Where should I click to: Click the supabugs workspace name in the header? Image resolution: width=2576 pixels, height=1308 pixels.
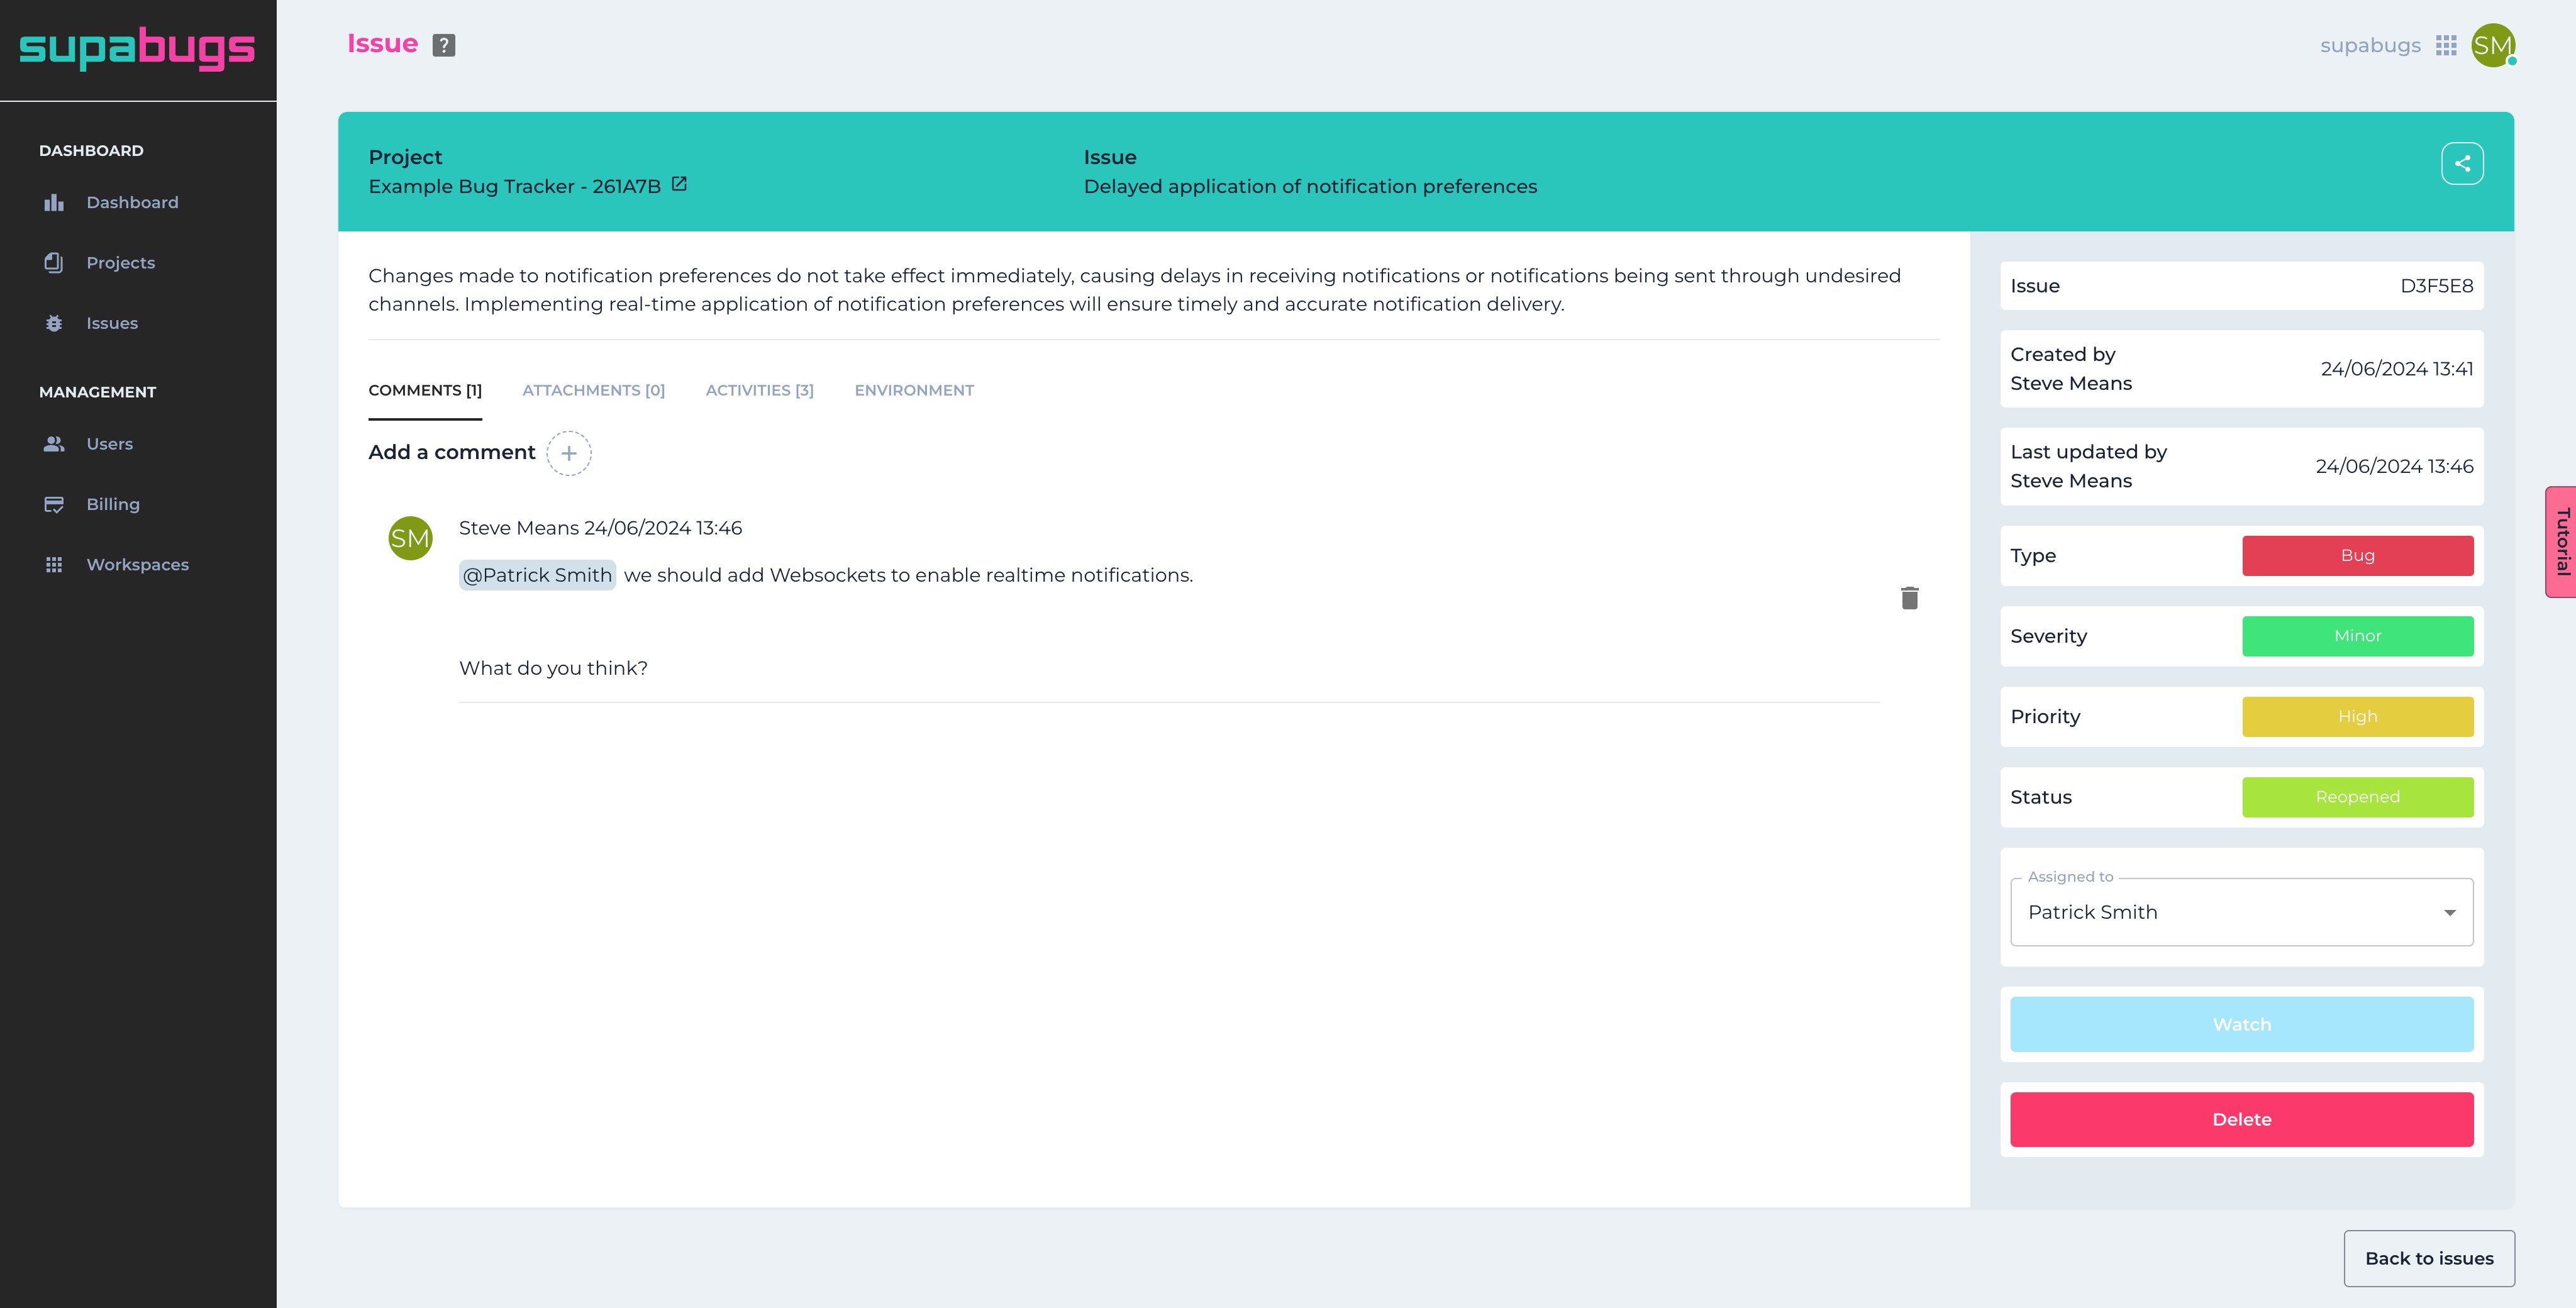click(x=2370, y=46)
